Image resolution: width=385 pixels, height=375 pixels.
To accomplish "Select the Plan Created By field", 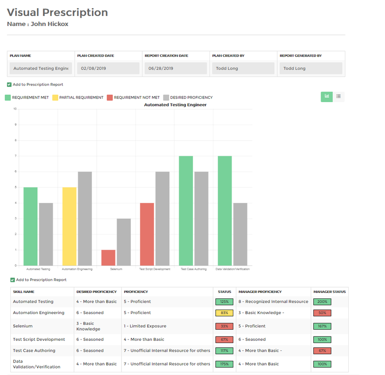I will pyautogui.click(x=243, y=68).
